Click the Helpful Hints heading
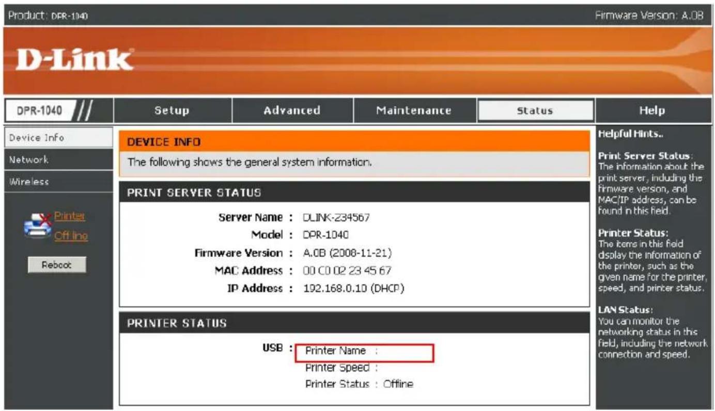 point(631,134)
